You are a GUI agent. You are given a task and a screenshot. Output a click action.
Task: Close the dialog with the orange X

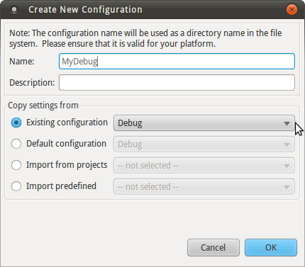[x=292, y=10]
